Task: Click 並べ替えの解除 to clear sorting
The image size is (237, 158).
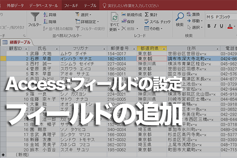Action: tap(58, 28)
